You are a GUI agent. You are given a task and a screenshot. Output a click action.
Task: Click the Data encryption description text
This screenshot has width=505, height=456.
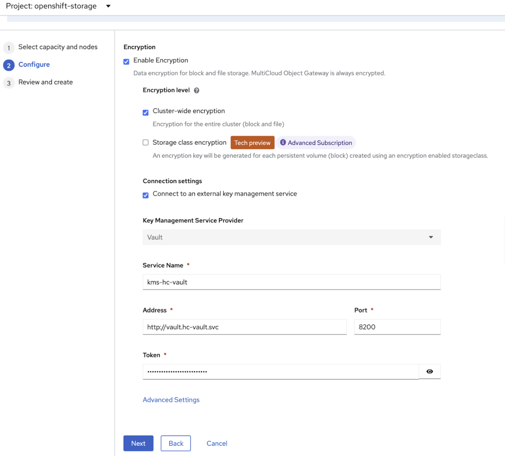tap(259, 73)
